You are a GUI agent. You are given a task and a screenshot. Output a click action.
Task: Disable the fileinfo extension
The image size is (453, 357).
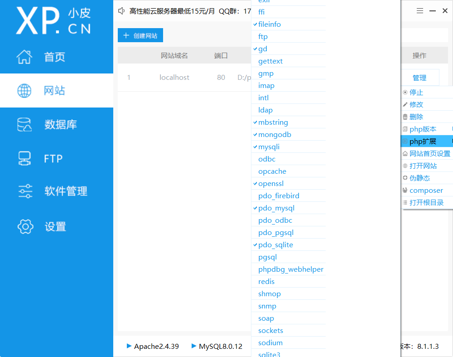(289, 24)
